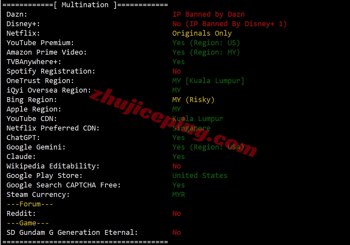Click the "MY [Kuala Lumpur]" OneTrust value
The width and height of the screenshot is (350, 245).
pos(208,80)
